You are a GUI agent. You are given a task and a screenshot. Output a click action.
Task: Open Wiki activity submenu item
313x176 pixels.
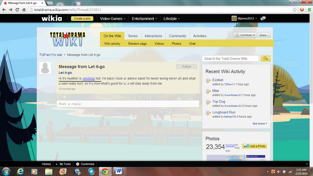click(112, 44)
